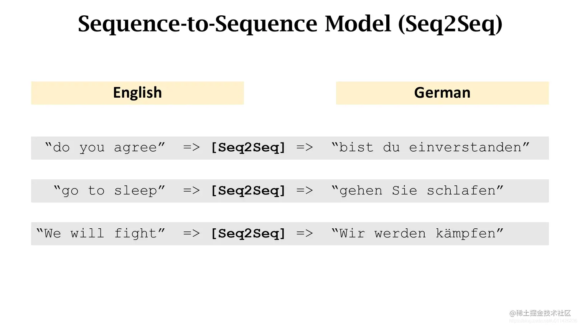Screen dimensions: 580x326
Task: Select the German header box
Action: point(442,93)
